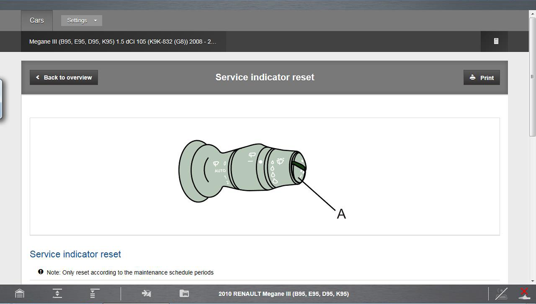
Task: Click the red X exit icon
Action: 524,294
